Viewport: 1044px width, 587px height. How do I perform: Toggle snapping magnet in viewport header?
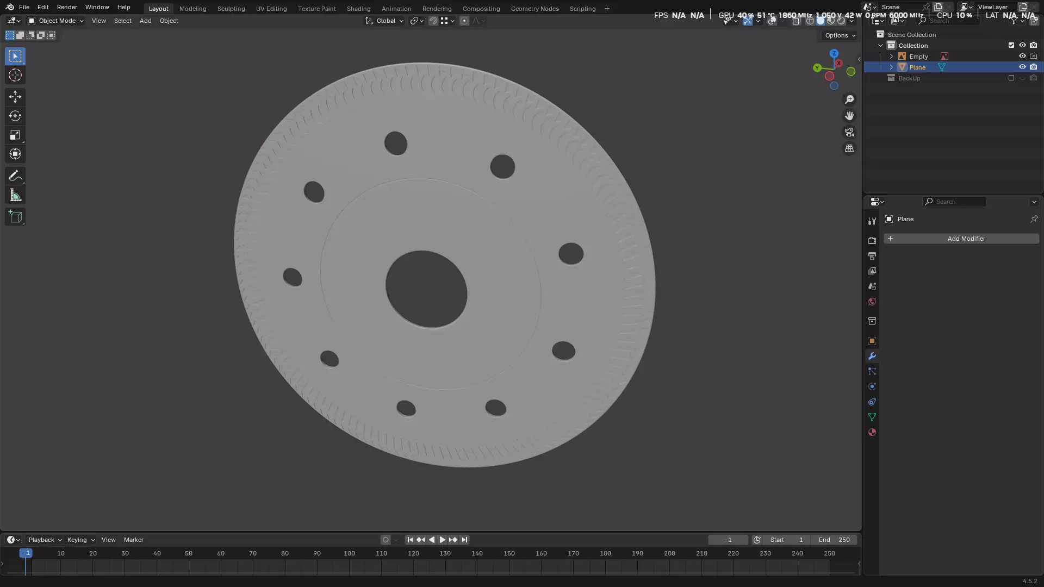[x=433, y=21]
